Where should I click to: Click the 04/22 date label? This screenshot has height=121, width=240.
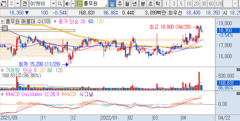point(224,118)
